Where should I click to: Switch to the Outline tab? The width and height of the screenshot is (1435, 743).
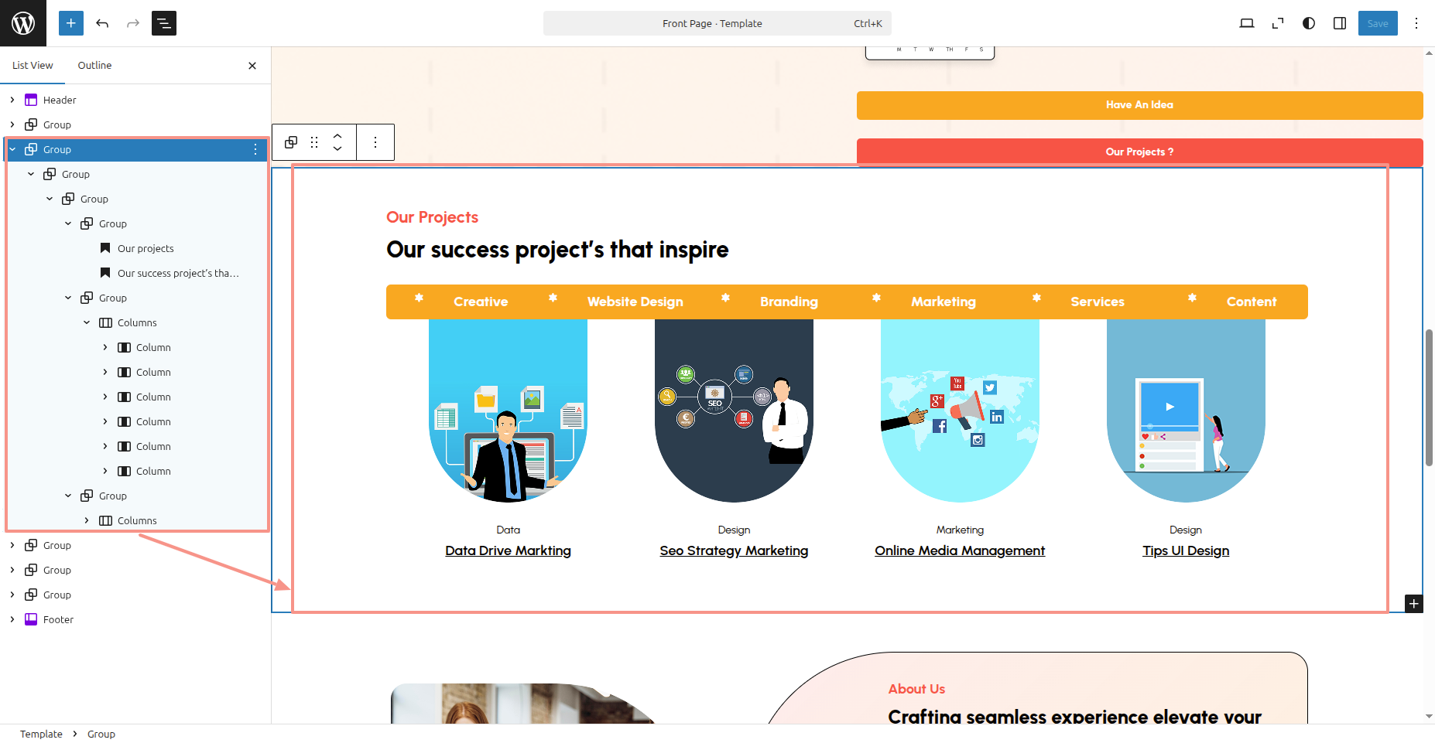coord(94,66)
